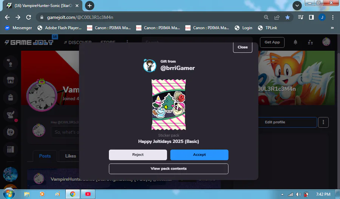This screenshot has width=340, height=199.
Task: Open View pack contents
Action: coord(168,169)
